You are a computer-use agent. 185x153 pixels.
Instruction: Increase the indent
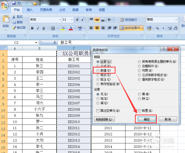(115, 28)
